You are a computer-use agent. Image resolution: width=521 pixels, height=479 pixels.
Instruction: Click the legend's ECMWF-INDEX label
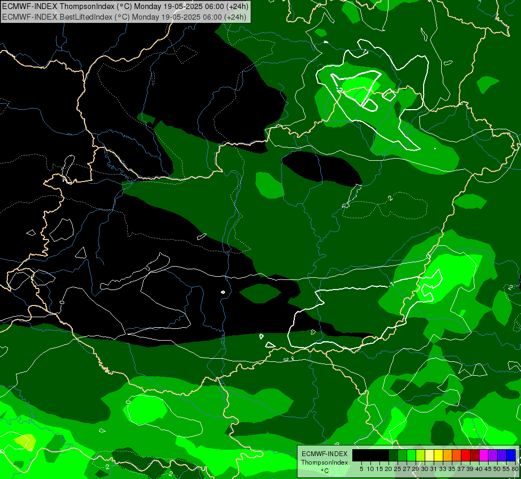click(x=325, y=454)
